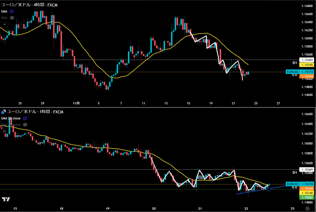This screenshot has width=316, height=212.
Task: Click the refresh icon beside SMA on 4-hour chart
Action: (12, 11)
